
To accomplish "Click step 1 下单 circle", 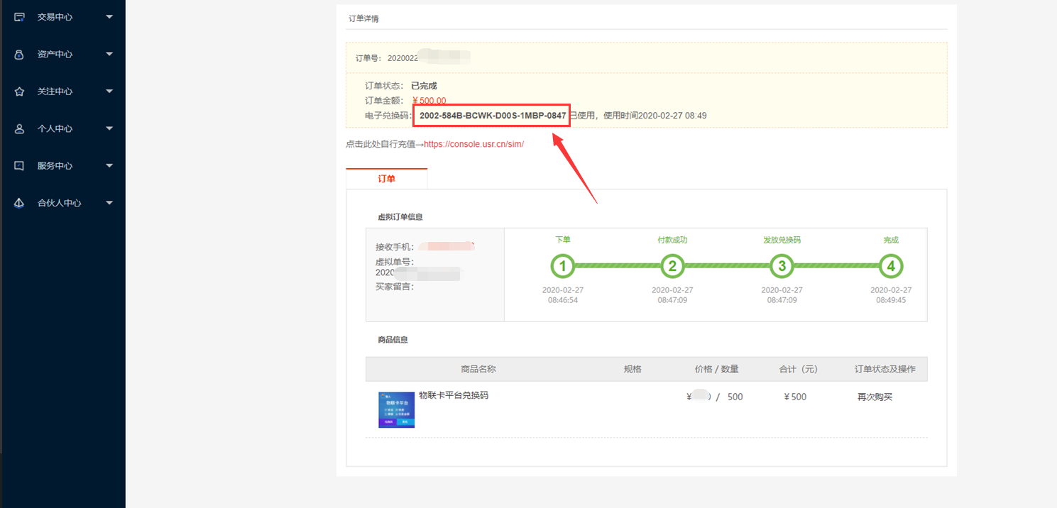I will point(562,267).
